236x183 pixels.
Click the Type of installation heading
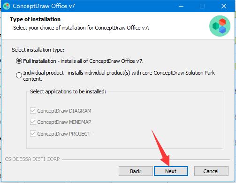click(35, 19)
